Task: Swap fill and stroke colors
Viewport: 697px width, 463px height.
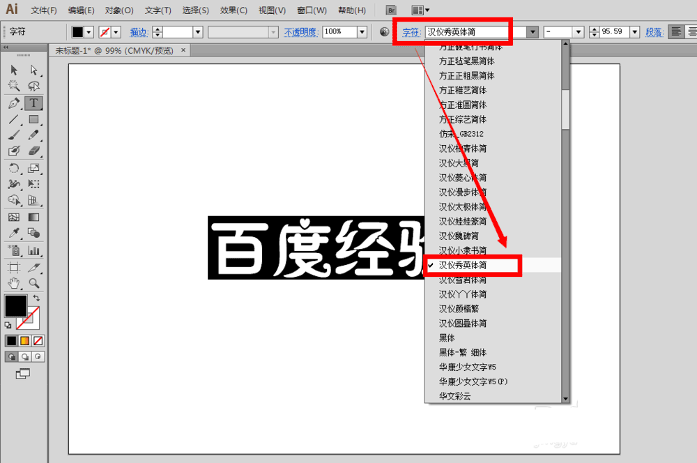Action: 36,298
